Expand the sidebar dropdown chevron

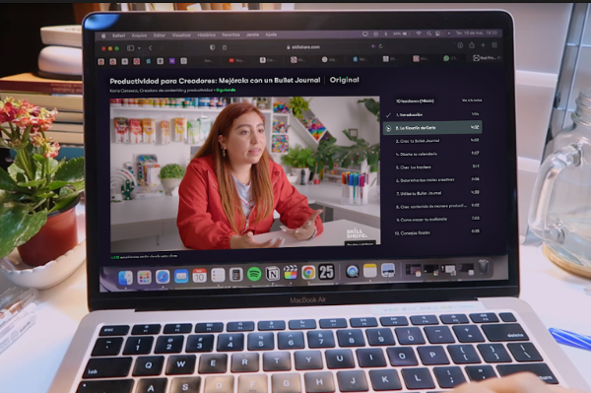click(139, 48)
